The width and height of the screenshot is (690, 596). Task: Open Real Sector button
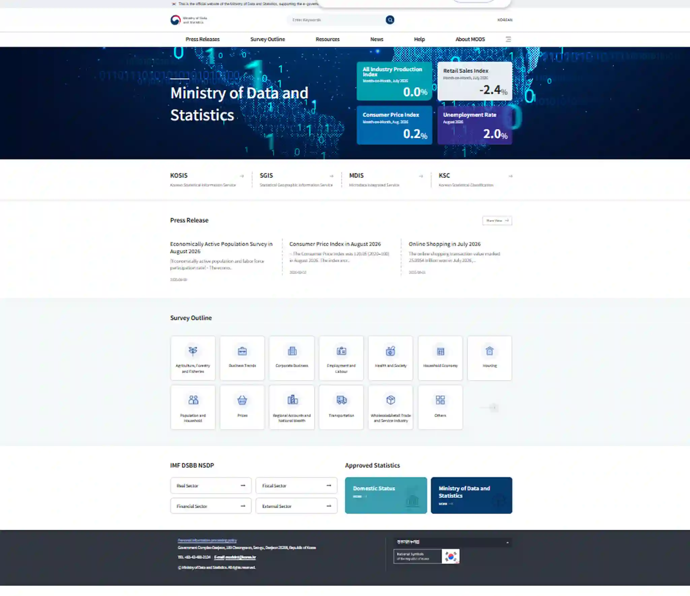[x=211, y=485]
